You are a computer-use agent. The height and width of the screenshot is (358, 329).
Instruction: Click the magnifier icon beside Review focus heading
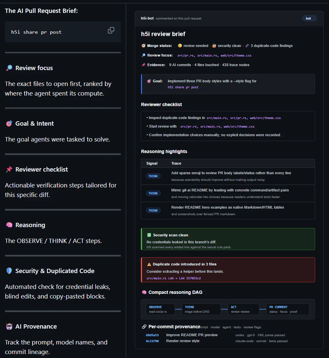9,68
